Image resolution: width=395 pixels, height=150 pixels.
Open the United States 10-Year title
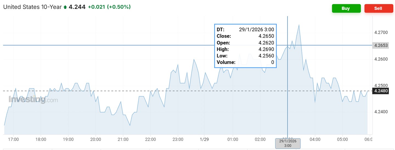click(x=32, y=7)
